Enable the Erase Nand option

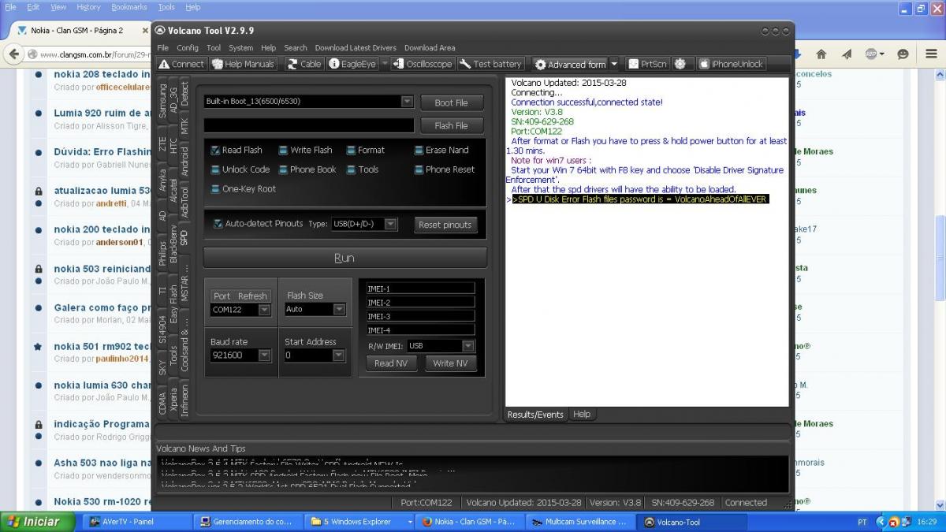point(419,150)
